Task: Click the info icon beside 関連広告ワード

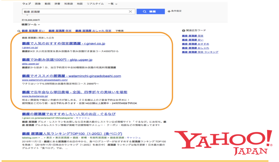Action: point(183,30)
